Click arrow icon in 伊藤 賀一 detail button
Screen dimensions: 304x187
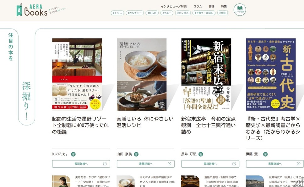(299, 164)
